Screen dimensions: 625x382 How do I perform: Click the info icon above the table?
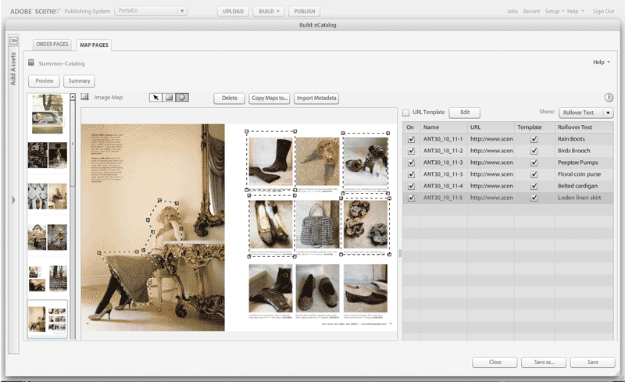(x=609, y=98)
